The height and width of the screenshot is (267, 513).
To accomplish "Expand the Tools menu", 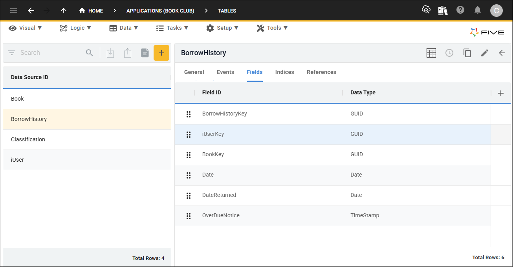I will coord(272,28).
